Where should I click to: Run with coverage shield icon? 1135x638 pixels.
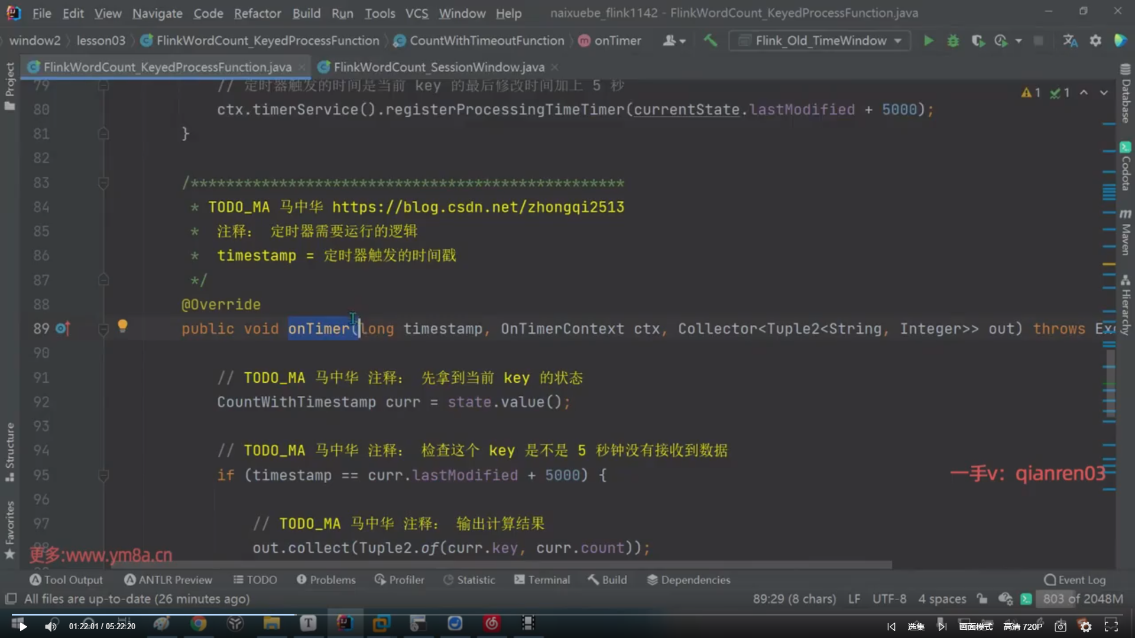pos(978,41)
